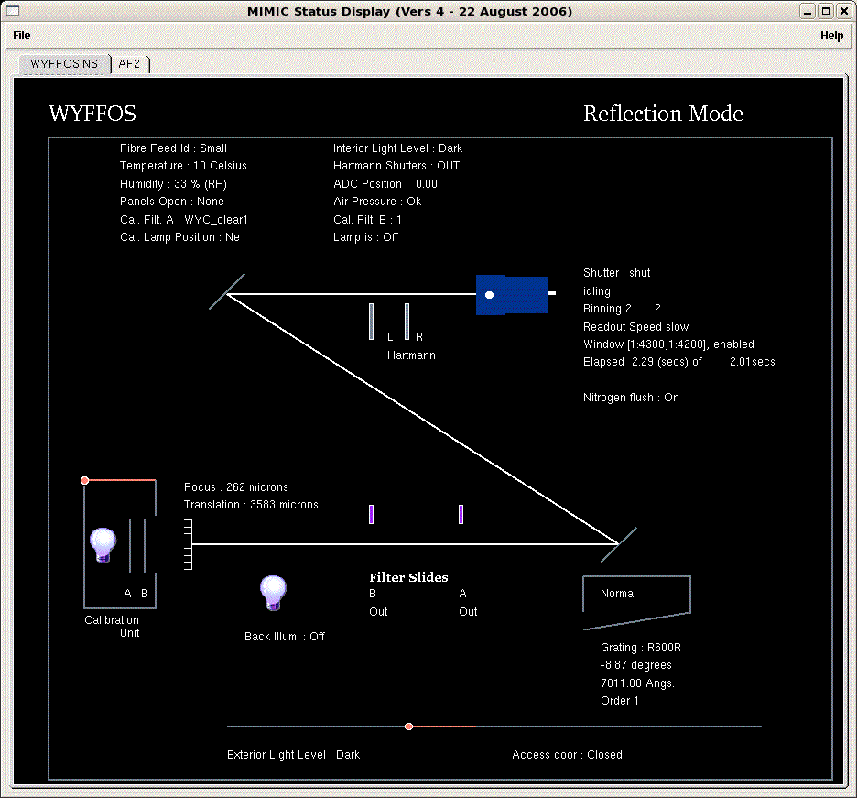Click the Nitrogen flush : On status
Image resolution: width=857 pixels, height=798 pixels.
(631, 398)
